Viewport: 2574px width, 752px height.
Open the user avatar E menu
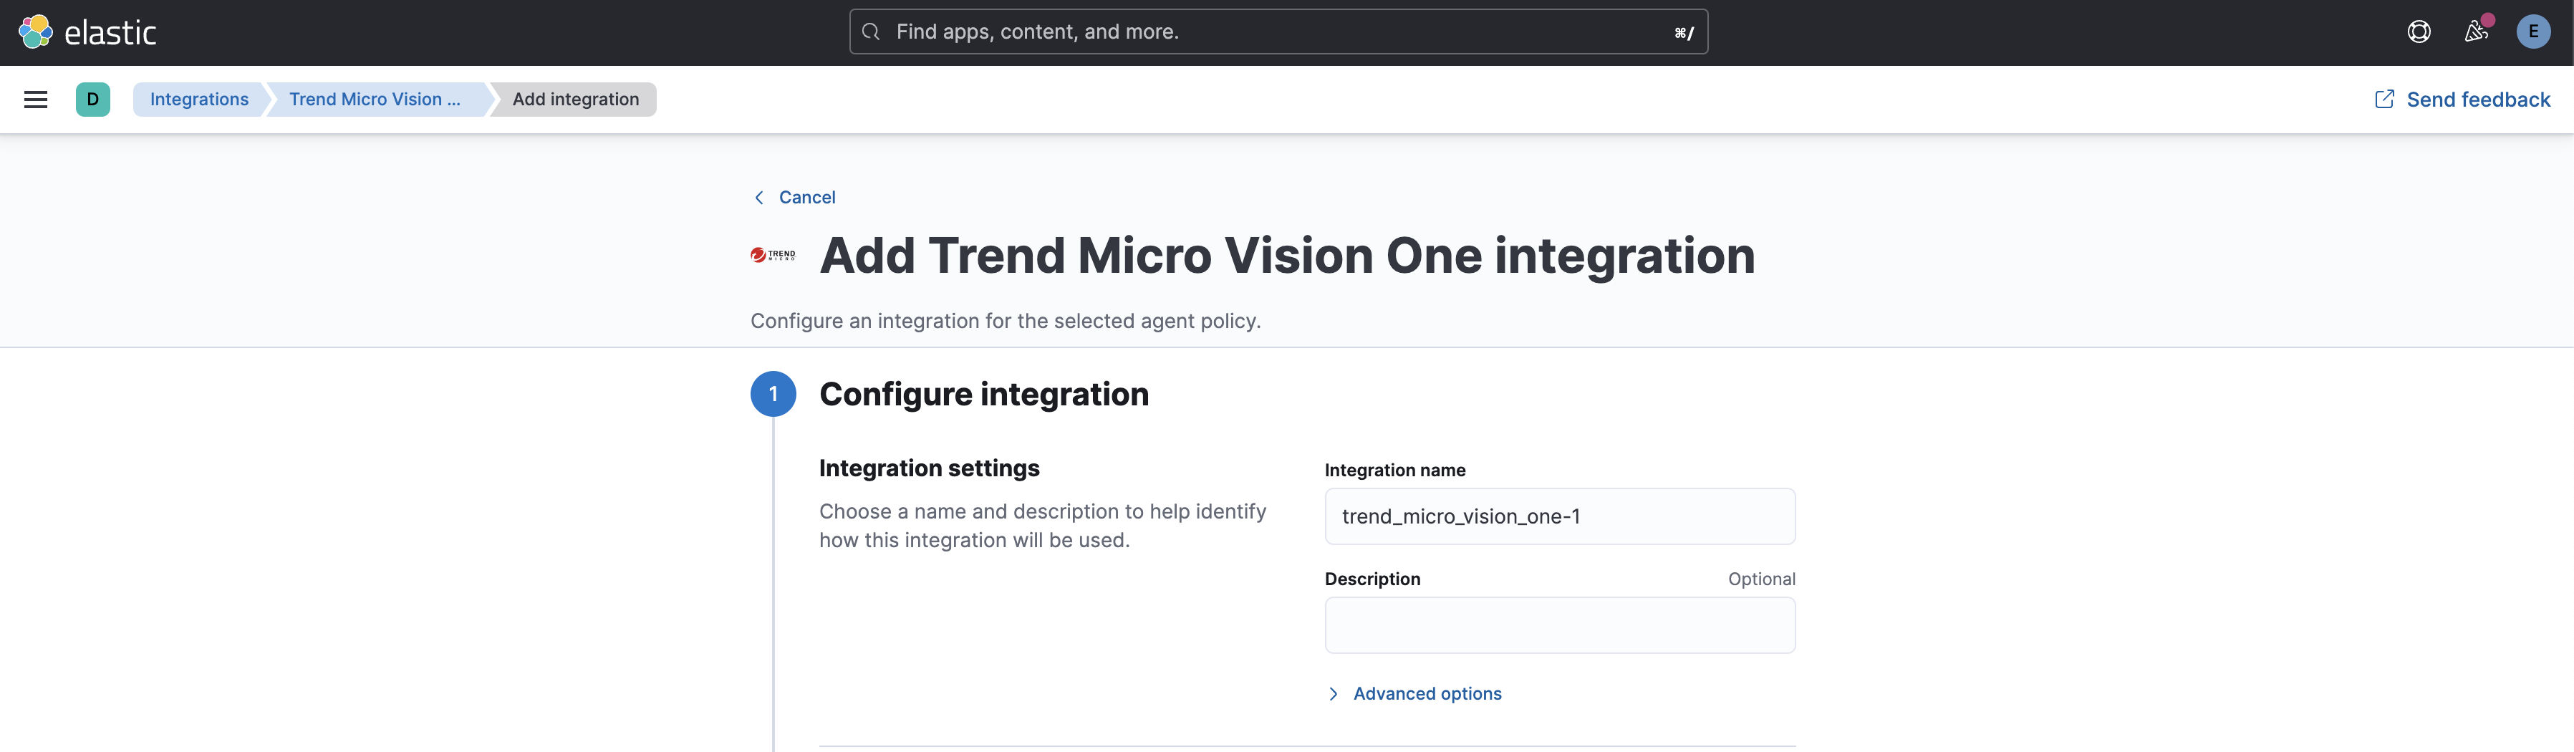click(x=2533, y=32)
